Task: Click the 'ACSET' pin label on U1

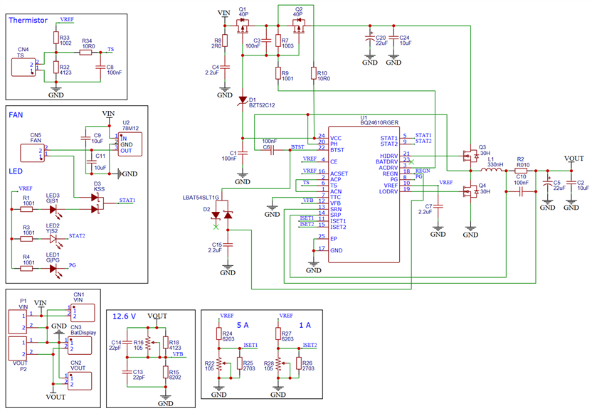Action: (x=339, y=174)
